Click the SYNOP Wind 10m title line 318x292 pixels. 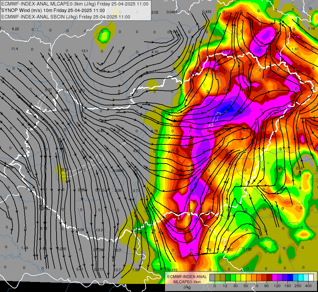53,10
